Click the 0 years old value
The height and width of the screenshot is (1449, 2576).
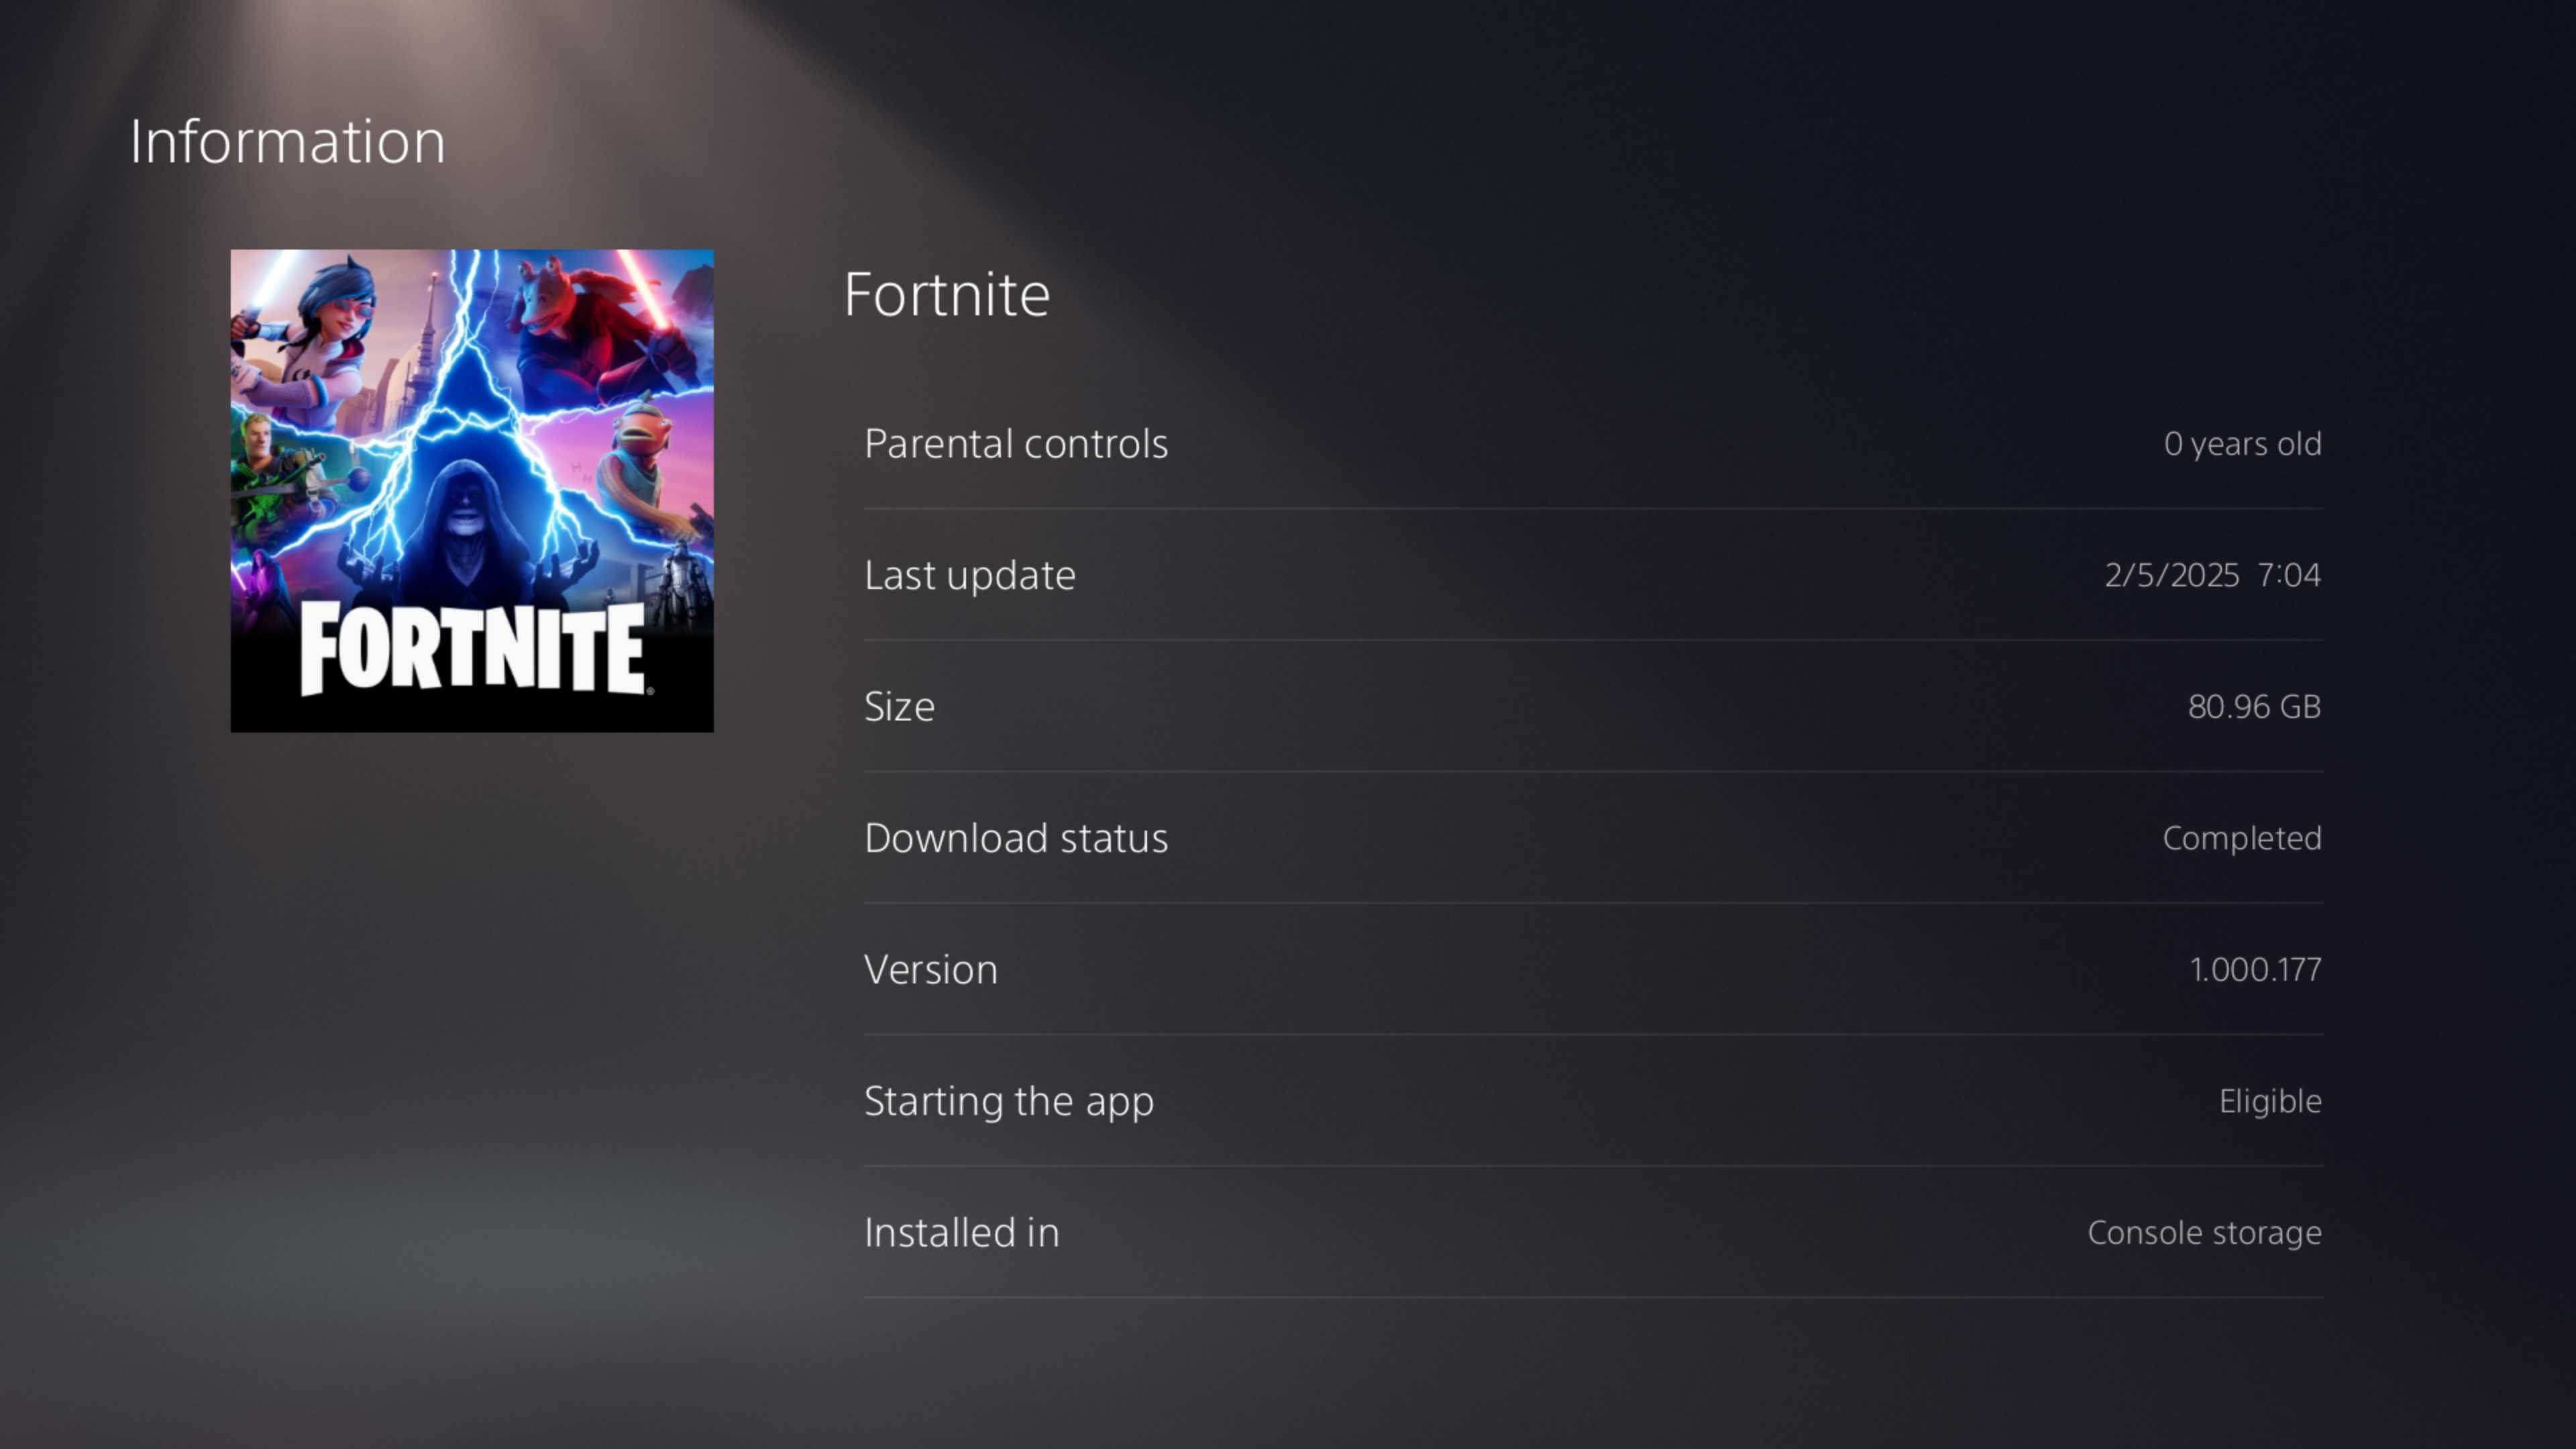2242,444
